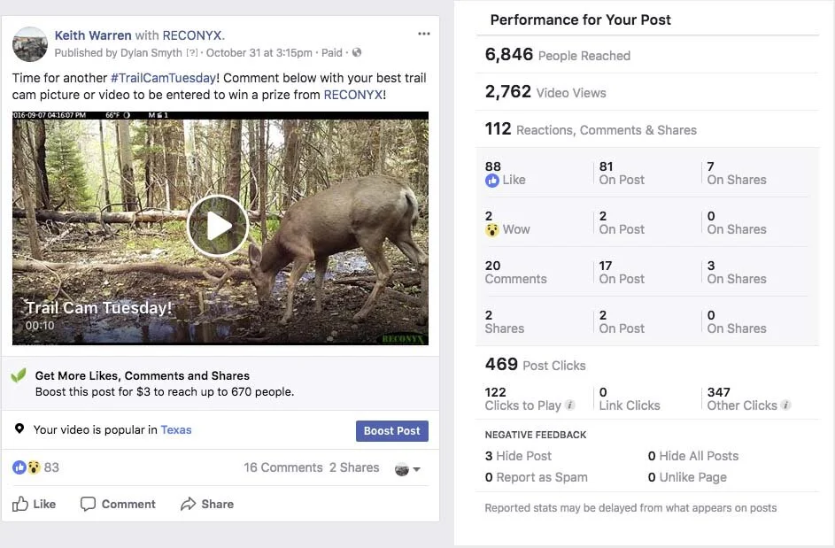This screenshot has width=835, height=548.
Task: Open the Texas location link
Action: [x=175, y=429]
